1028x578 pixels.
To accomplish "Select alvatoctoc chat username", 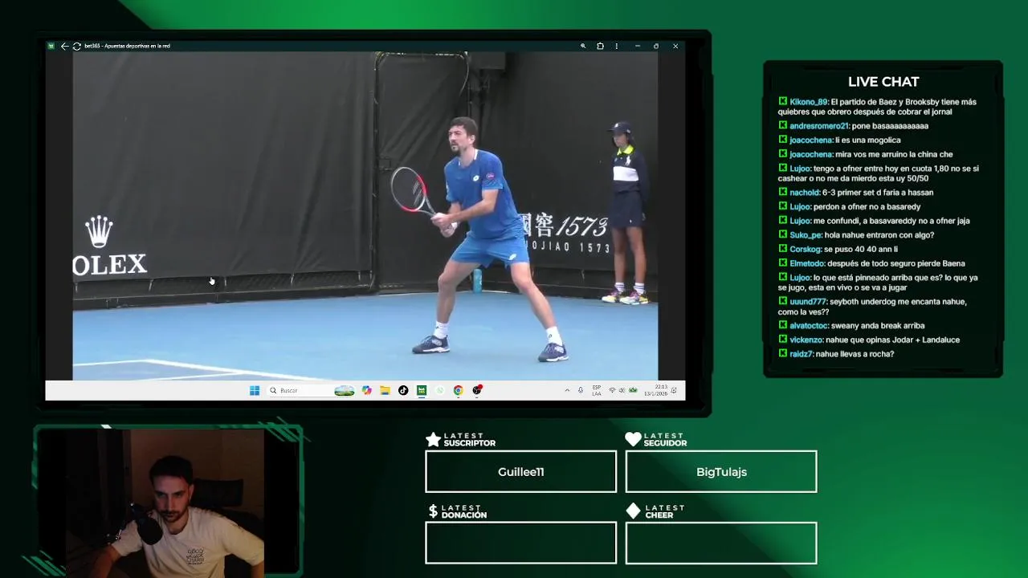I will [x=808, y=326].
